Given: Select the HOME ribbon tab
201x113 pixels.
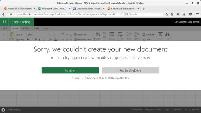Looking at the screenshot, I should coord(15,28).
